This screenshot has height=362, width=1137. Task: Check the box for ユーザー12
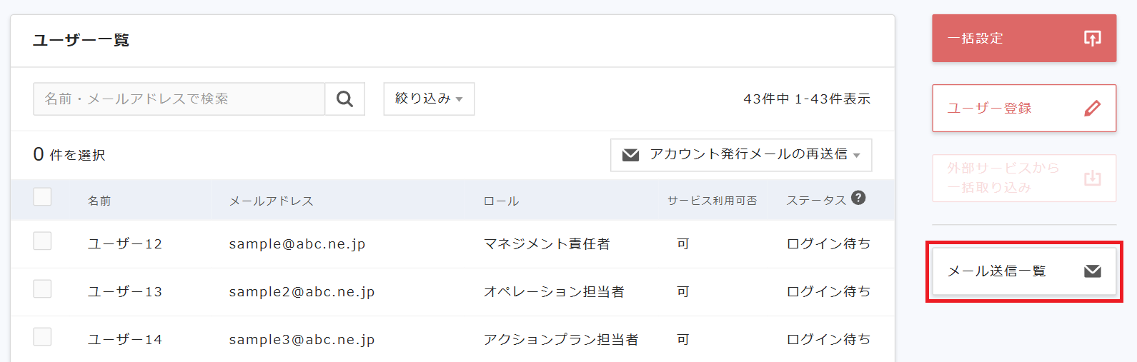tap(42, 241)
